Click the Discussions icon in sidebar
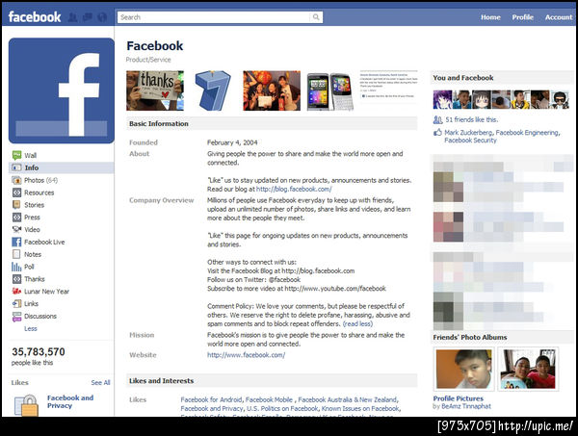 click(16, 317)
